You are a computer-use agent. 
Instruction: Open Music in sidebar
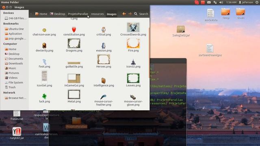[11, 68]
